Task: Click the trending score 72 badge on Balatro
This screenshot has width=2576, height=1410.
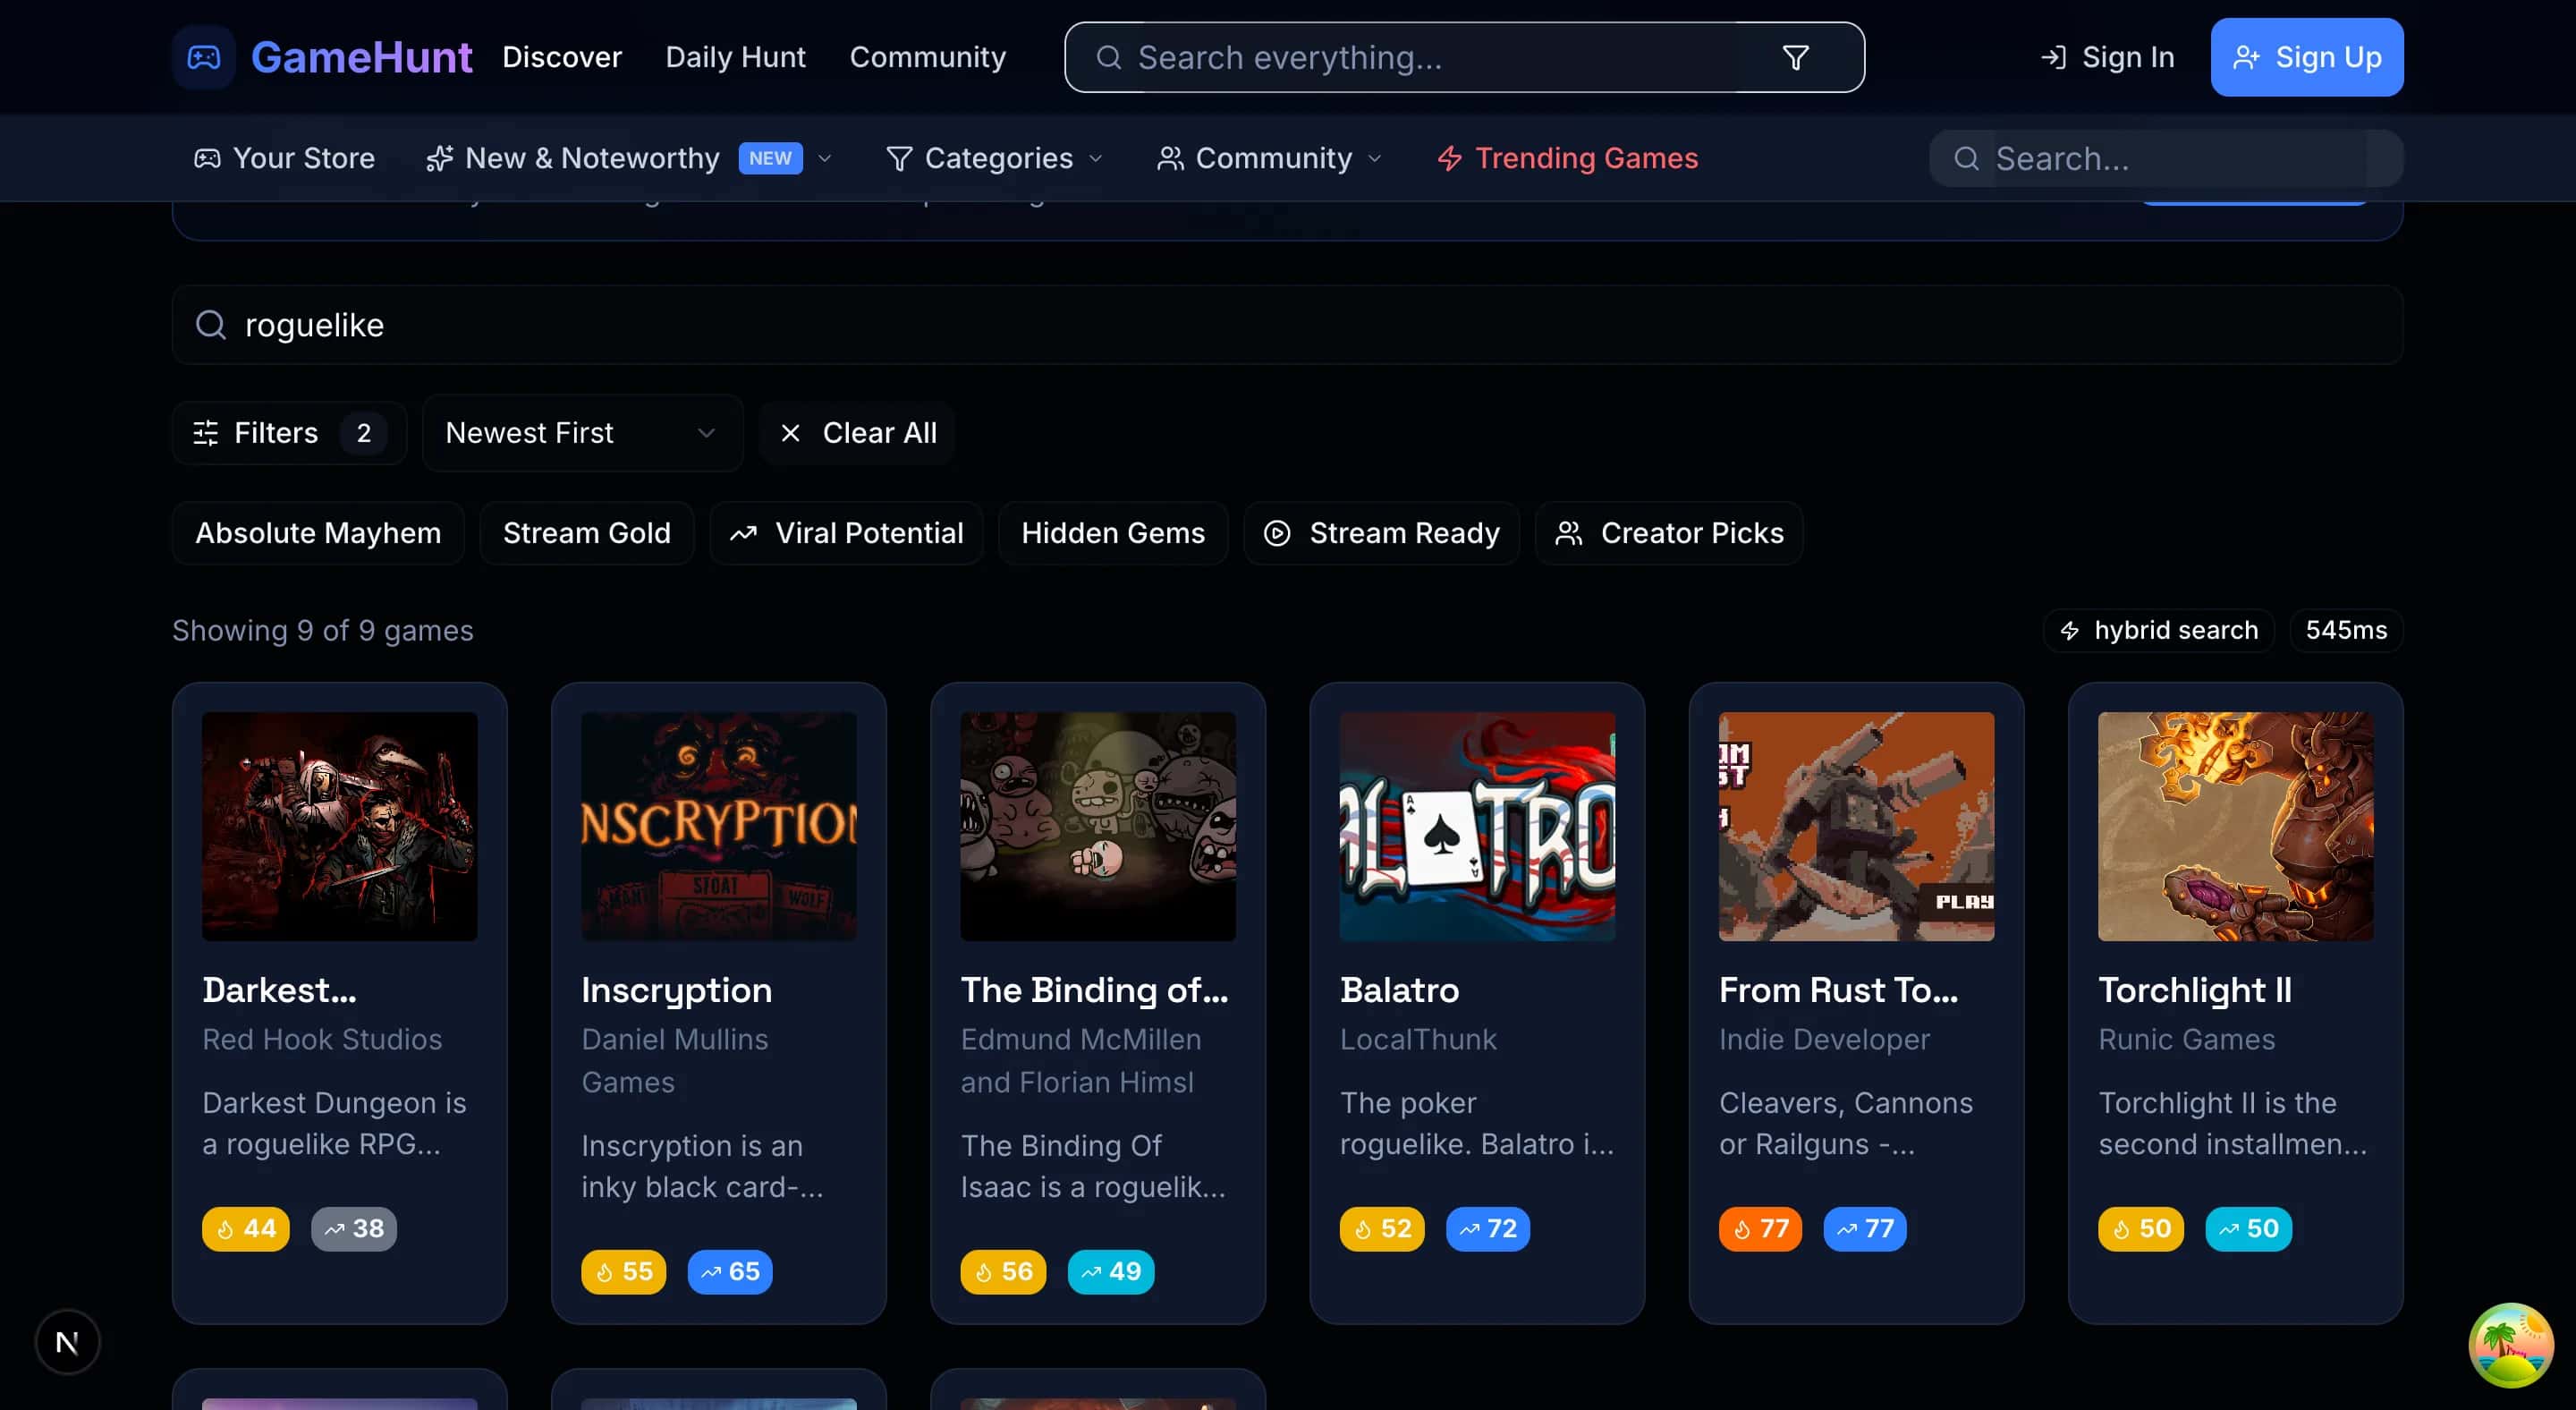Action: tap(1487, 1229)
